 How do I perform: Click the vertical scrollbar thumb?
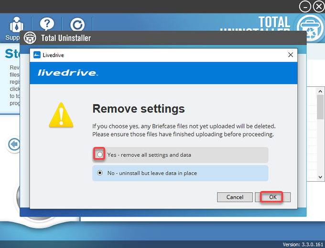coord(320,107)
